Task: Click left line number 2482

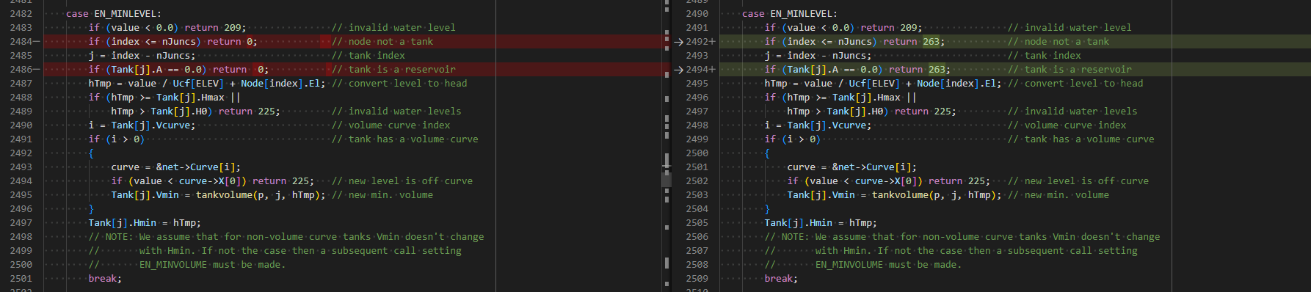Action: click(x=21, y=14)
